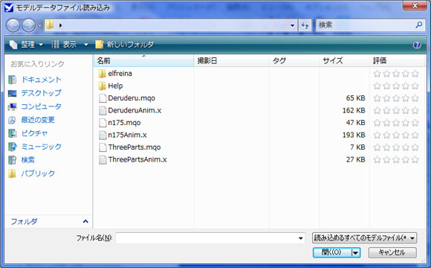
Task: Click the キャンセル button
Action: [x=392, y=252]
